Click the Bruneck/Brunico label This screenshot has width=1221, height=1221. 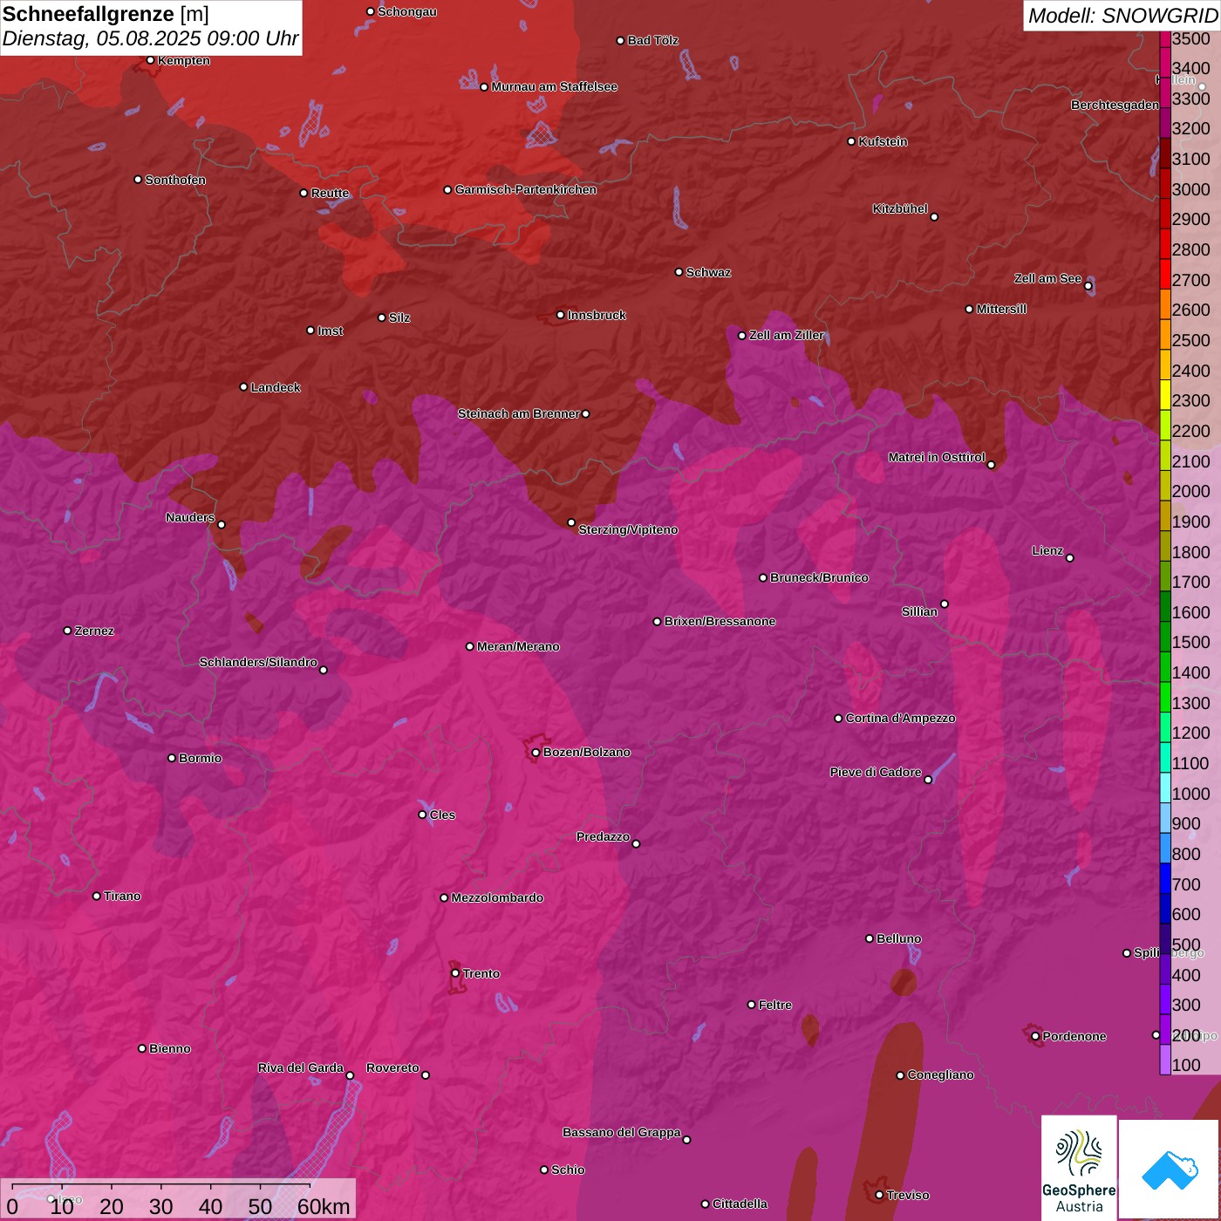pos(819,577)
